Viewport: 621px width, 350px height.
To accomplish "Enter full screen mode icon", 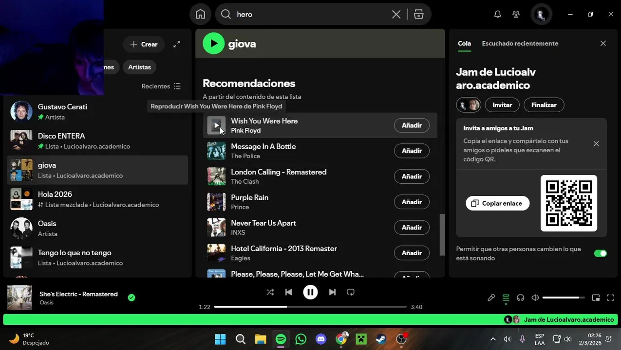I will click(x=610, y=297).
